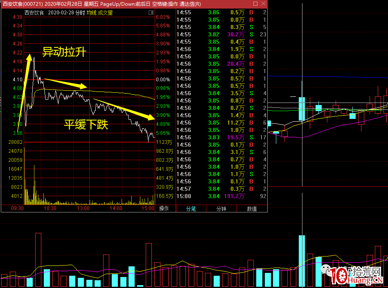Switch to the 分钟 minute tab
The height and width of the screenshot is (288, 388).
pos(221,208)
